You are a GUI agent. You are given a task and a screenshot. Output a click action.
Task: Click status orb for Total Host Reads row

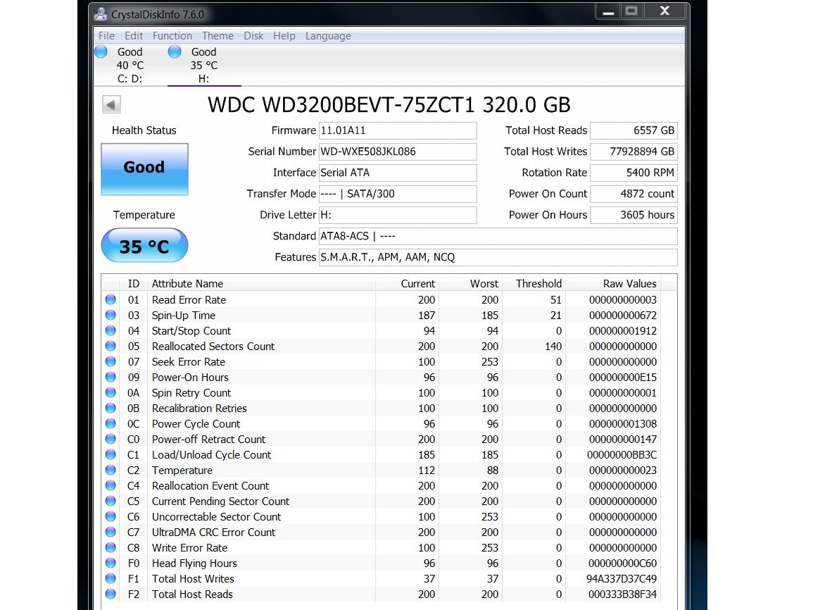(111, 594)
